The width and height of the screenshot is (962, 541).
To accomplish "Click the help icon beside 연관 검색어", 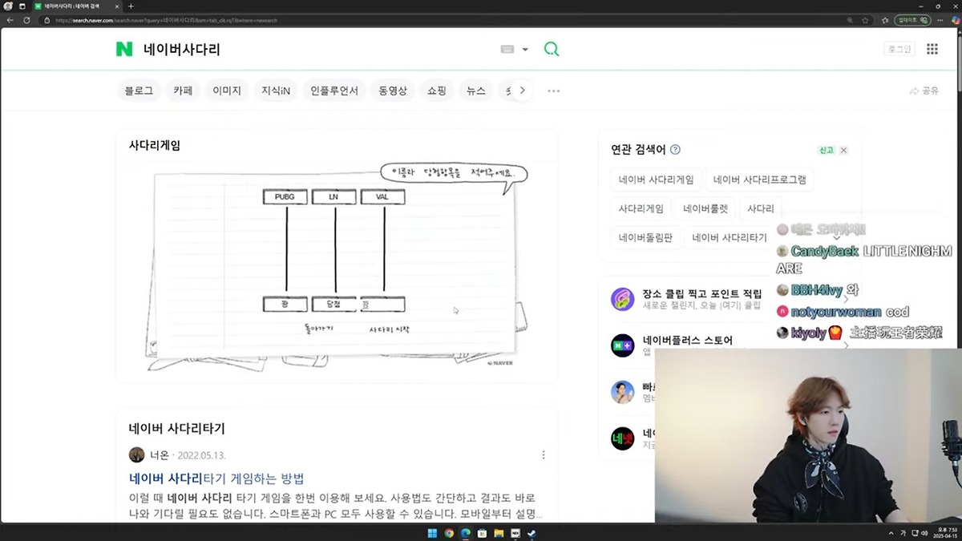I will [675, 150].
